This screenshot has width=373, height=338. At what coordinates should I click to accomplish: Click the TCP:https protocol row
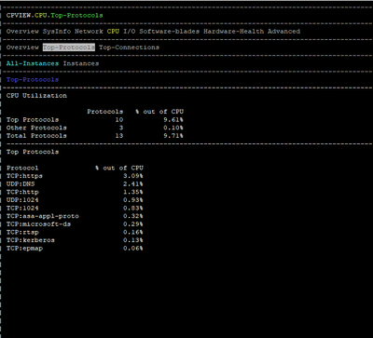pos(75,176)
